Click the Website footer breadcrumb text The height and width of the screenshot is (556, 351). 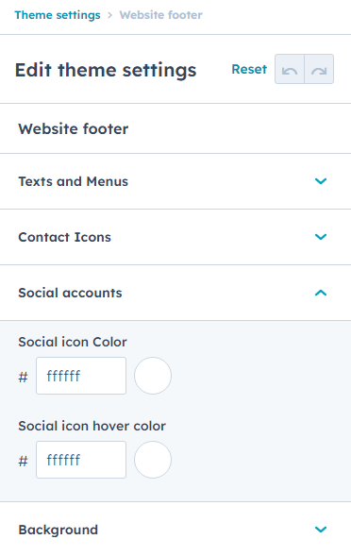point(161,15)
